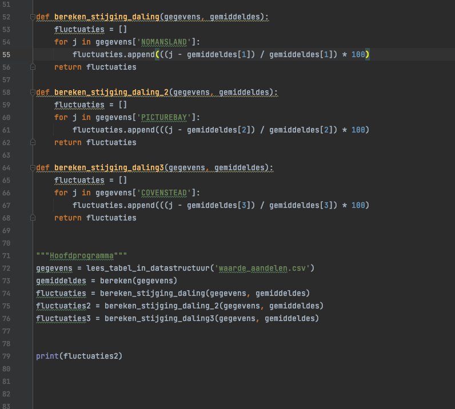455x409 pixels.
Task: Click the 'PICTUREBAY' string on line 60
Action: (x=164, y=118)
